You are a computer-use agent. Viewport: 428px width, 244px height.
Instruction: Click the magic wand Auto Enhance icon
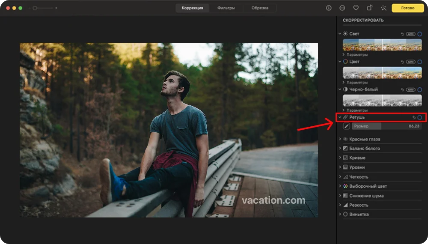[383, 8]
